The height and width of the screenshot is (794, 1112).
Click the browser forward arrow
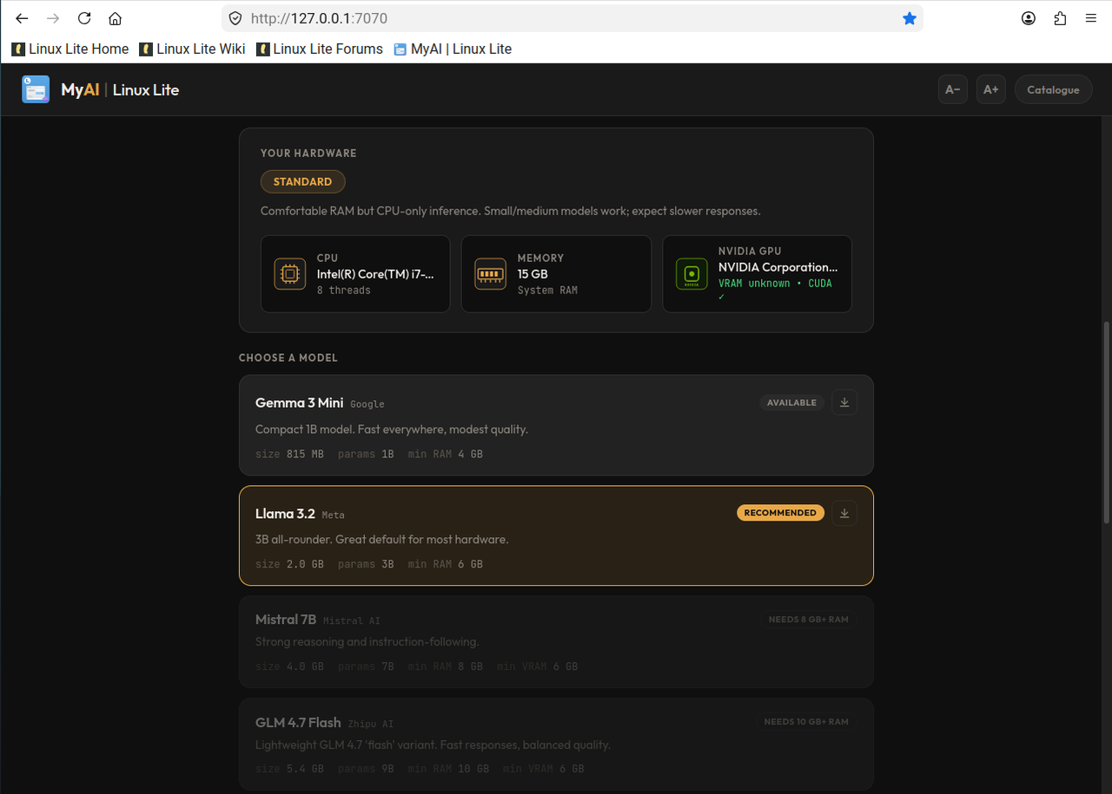[53, 18]
